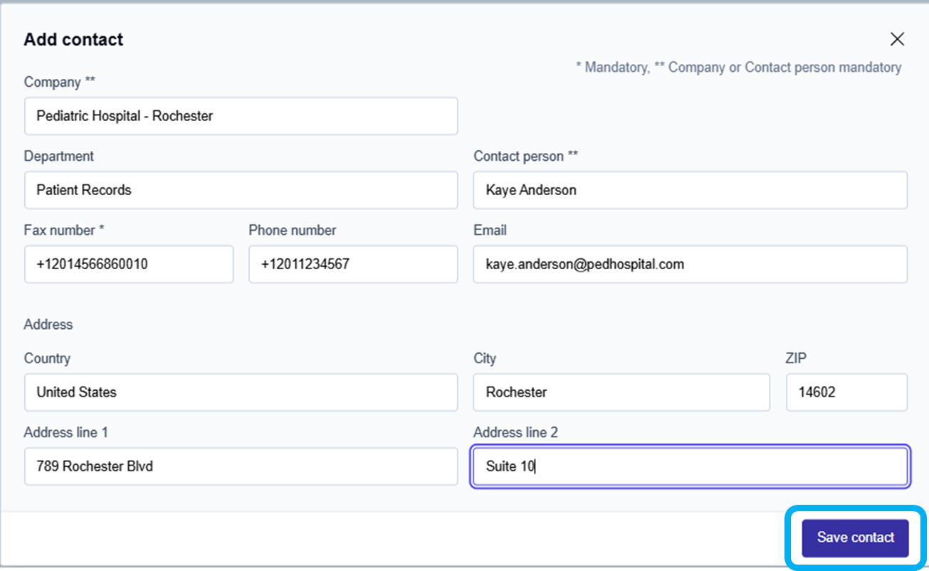The width and height of the screenshot is (929, 571).
Task: Click the Email label above the field
Action: tap(490, 231)
